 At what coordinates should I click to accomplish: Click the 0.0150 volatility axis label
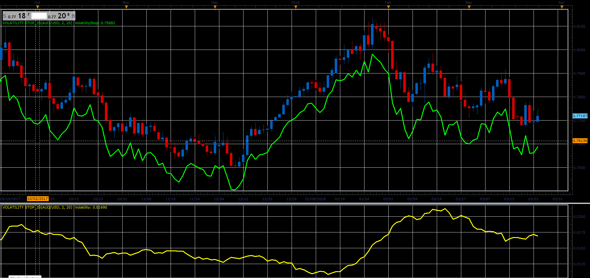579,248
